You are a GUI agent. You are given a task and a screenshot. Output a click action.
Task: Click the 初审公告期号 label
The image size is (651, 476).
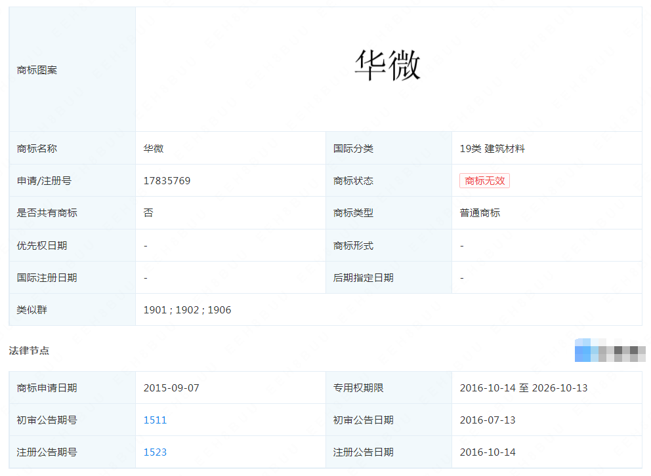[x=47, y=420]
